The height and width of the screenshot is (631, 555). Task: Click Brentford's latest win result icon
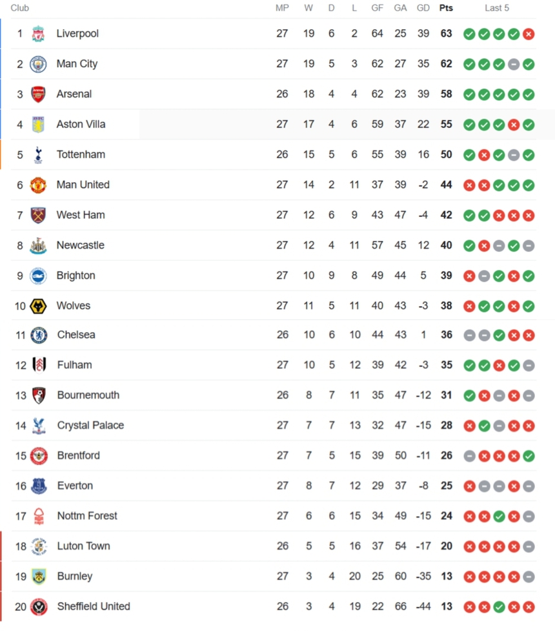[529, 456]
